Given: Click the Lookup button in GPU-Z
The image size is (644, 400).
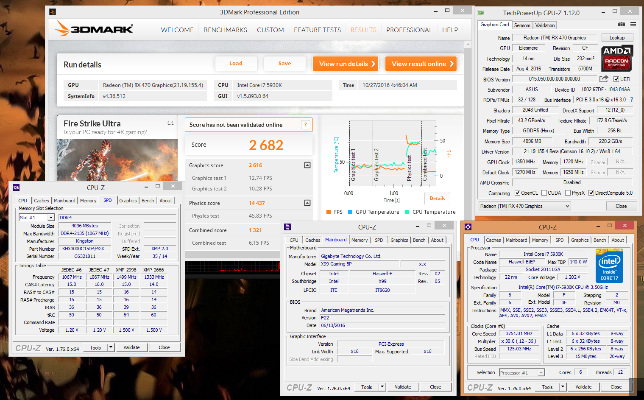Looking at the screenshot, I should pos(617,38).
